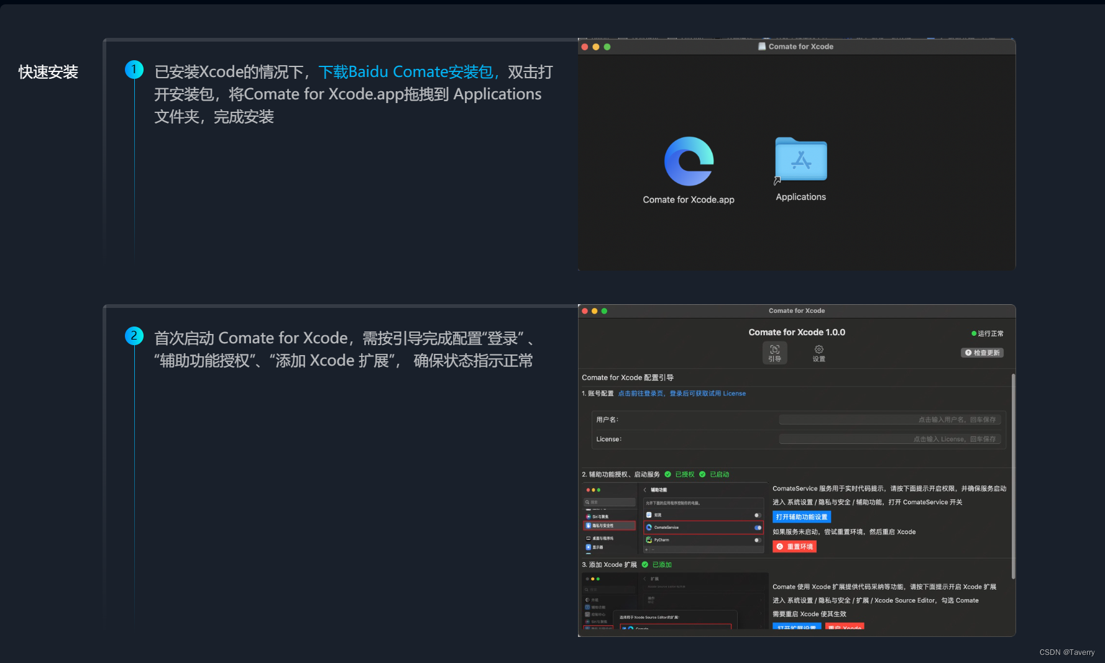The width and height of the screenshot is (1105, 663).
Task: Click the 如果服务未启动 instruction text
Action: coord(844,532)
